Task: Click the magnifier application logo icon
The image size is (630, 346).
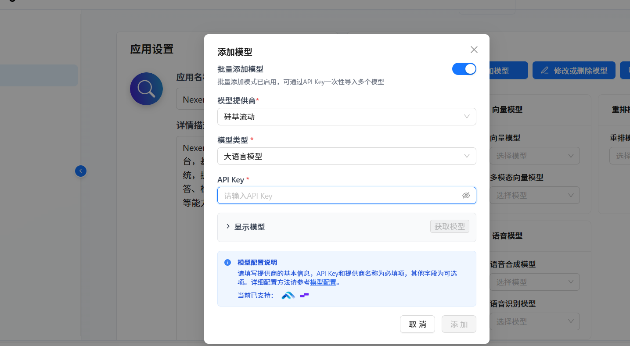Action: 146,89
